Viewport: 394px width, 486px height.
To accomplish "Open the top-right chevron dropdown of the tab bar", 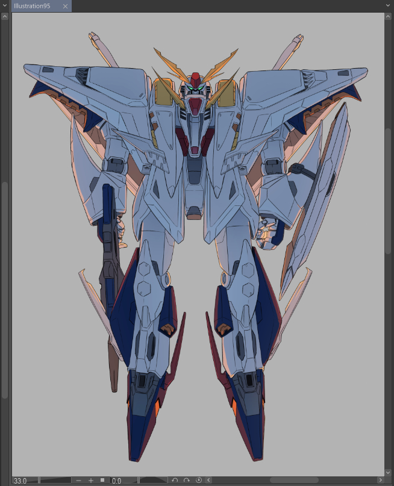I will 389,5.
